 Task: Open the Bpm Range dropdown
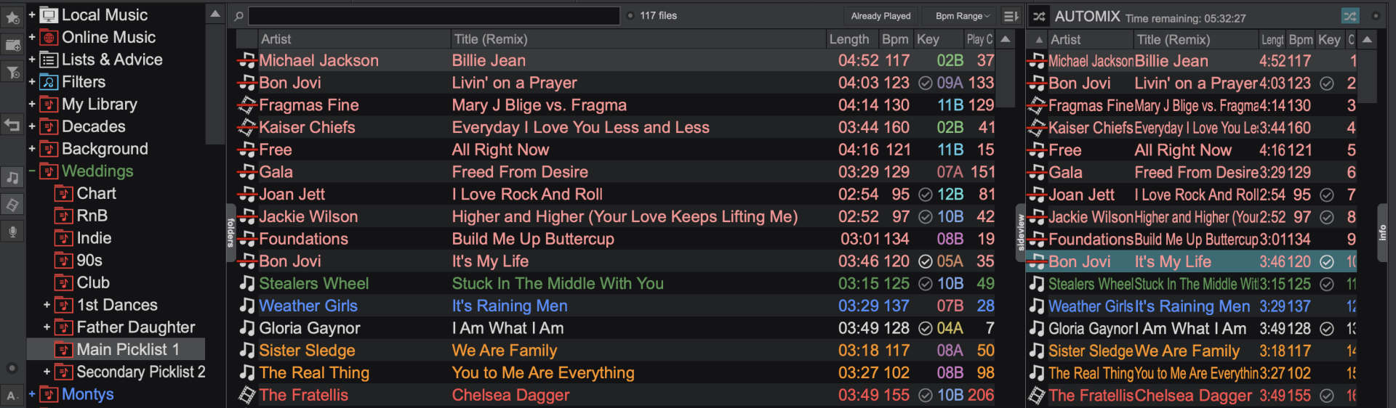[x=963, y=16]
